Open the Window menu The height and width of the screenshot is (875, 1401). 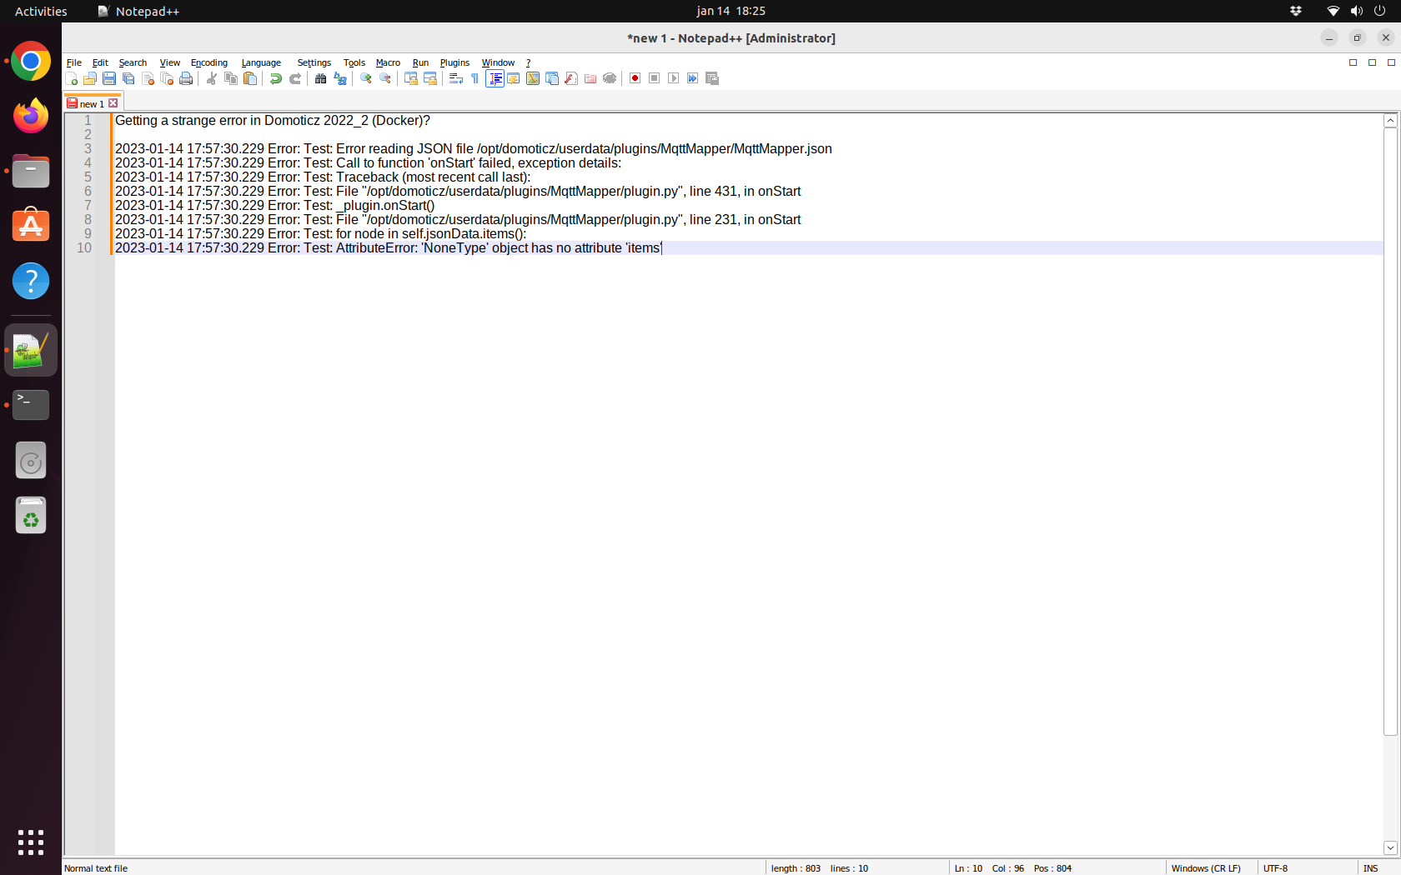click(499, 62)
